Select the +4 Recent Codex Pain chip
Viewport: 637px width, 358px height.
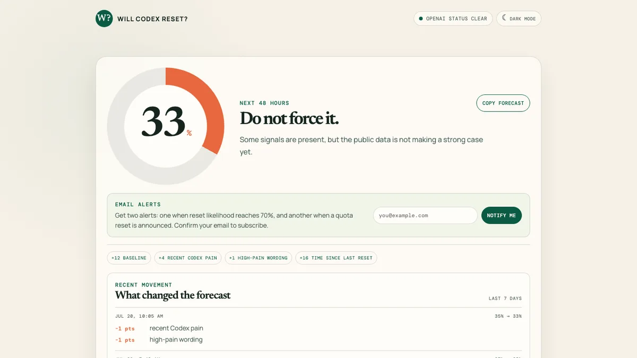(x=188, y=258)
